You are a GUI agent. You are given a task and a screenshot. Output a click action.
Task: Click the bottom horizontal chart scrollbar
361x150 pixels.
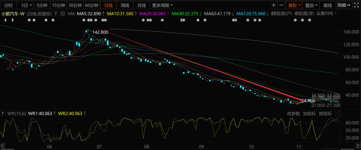coord(180,149)
